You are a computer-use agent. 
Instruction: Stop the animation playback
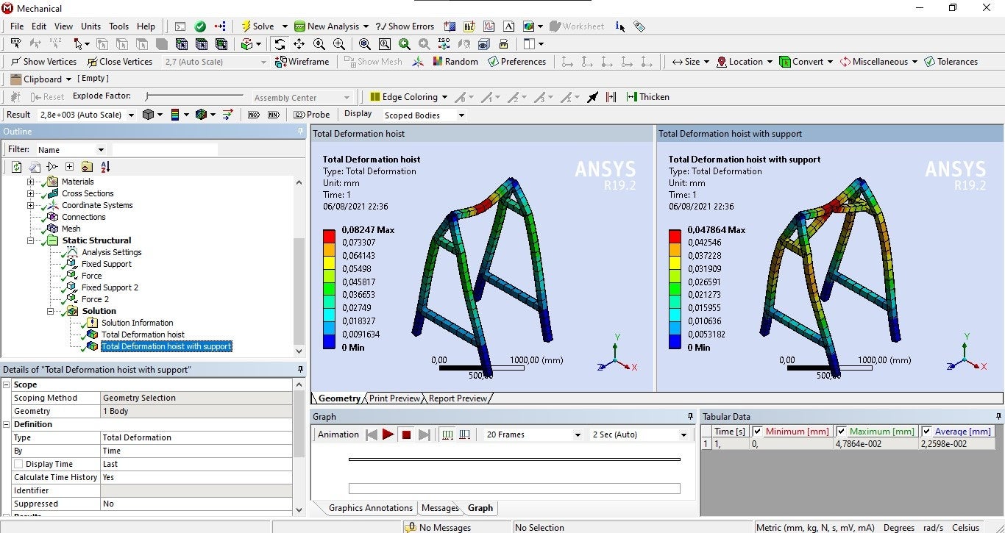[406, 434]
